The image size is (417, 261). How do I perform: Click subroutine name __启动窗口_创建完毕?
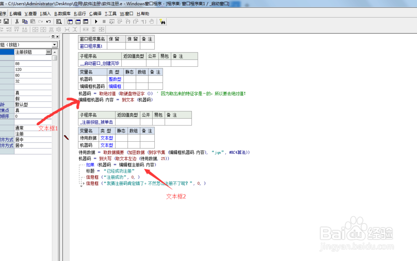click(x=100, y=63)
